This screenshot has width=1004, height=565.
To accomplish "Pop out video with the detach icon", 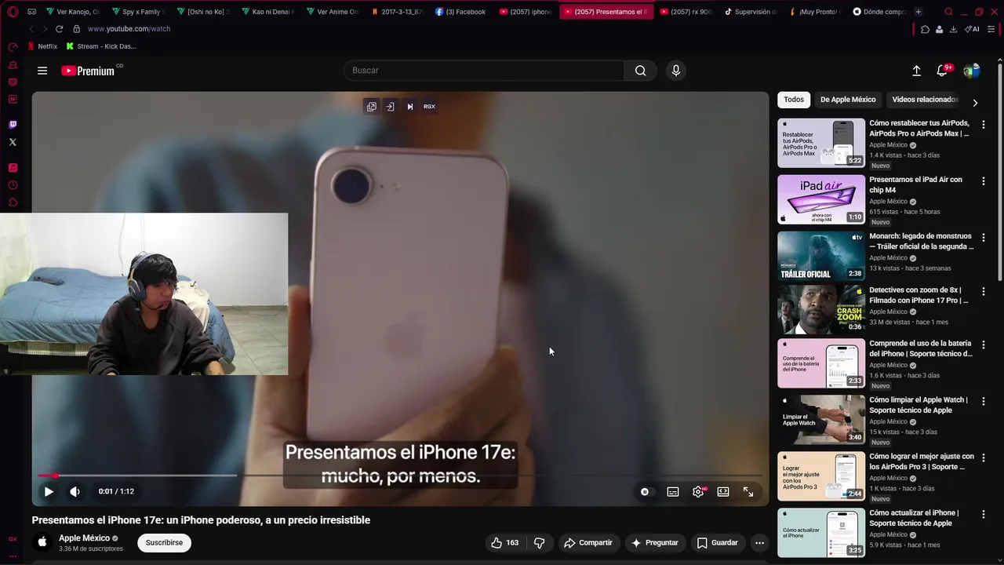I will (372, 107).
